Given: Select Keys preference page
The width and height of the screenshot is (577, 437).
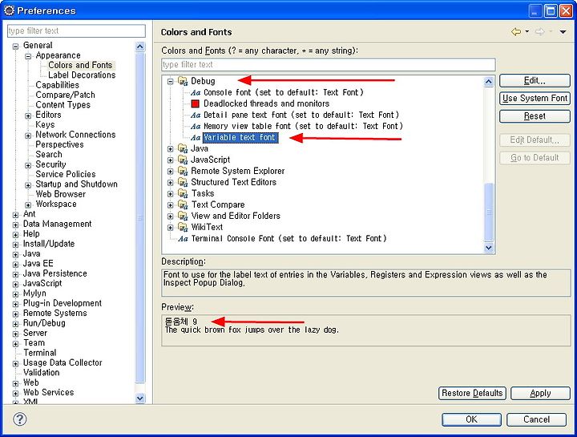Looking at the screenshot, I should point(45,125).
